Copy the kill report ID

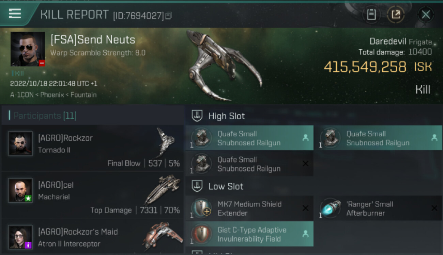(169, 16)
